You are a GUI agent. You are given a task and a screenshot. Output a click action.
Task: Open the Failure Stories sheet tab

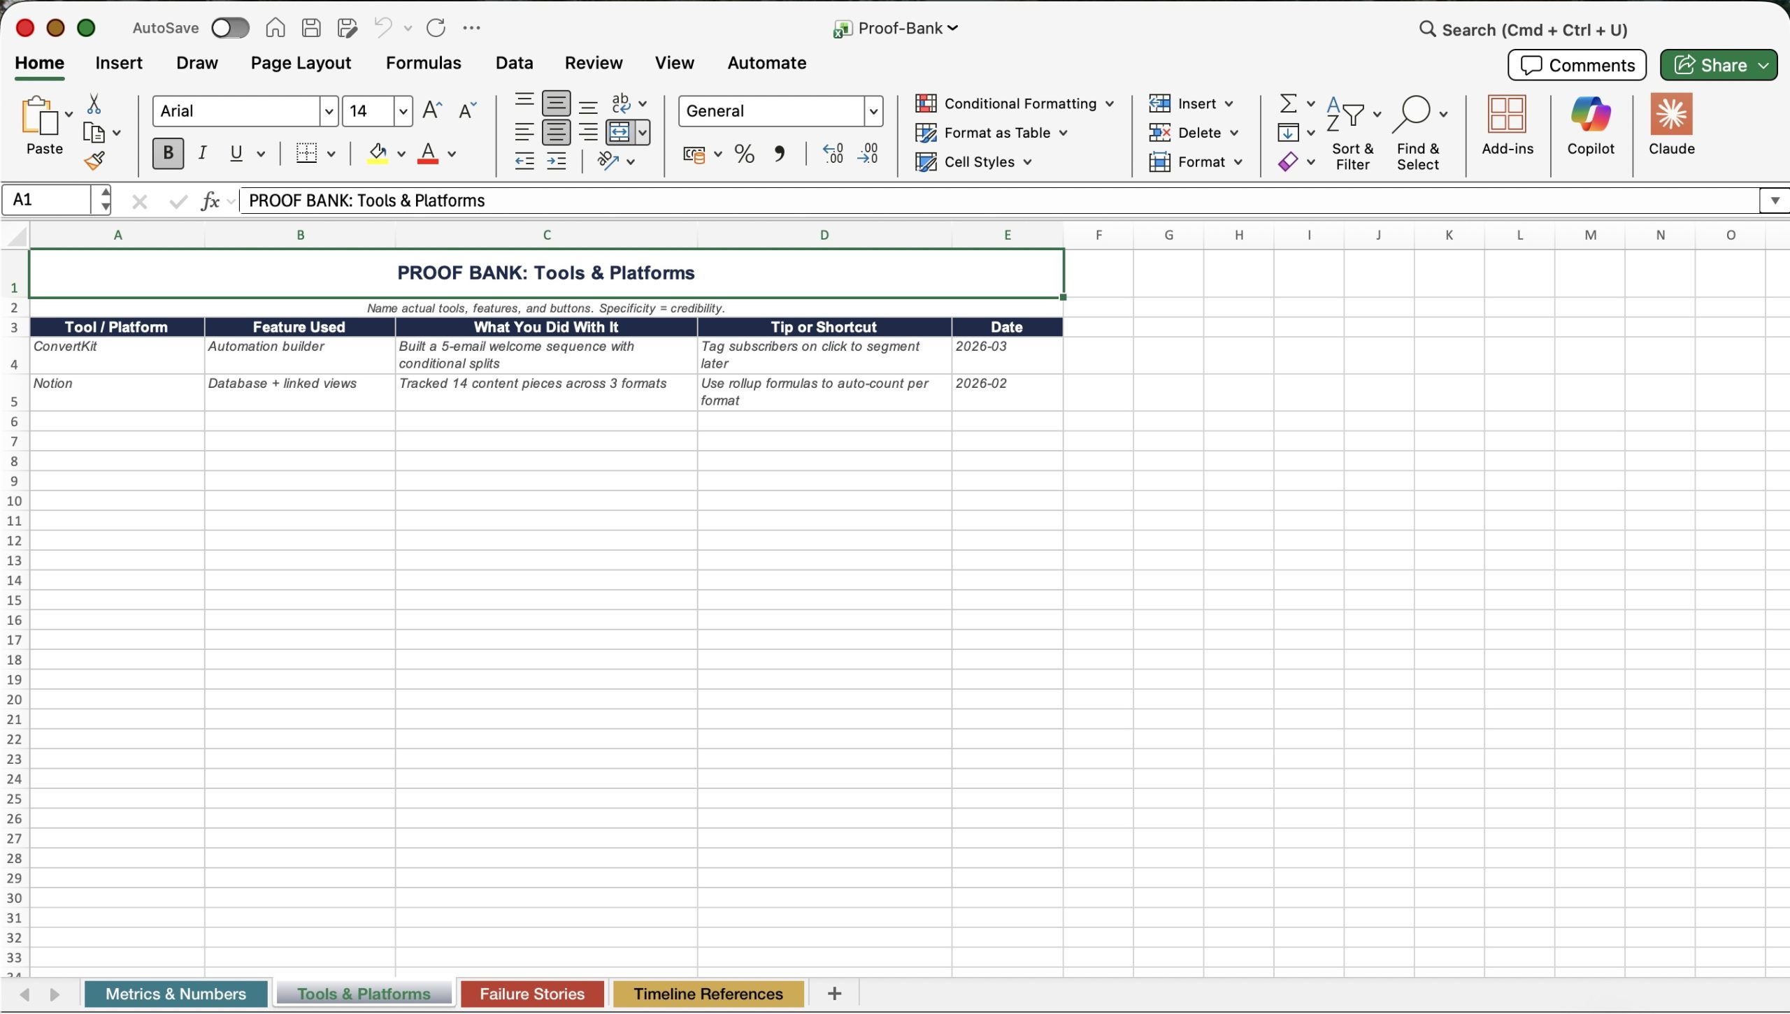coord(531,994)
